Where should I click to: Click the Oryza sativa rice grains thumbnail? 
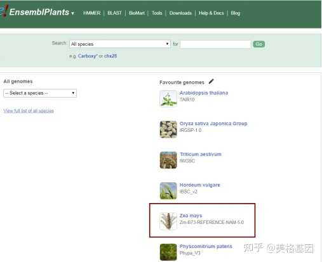(x=168, y=129)
